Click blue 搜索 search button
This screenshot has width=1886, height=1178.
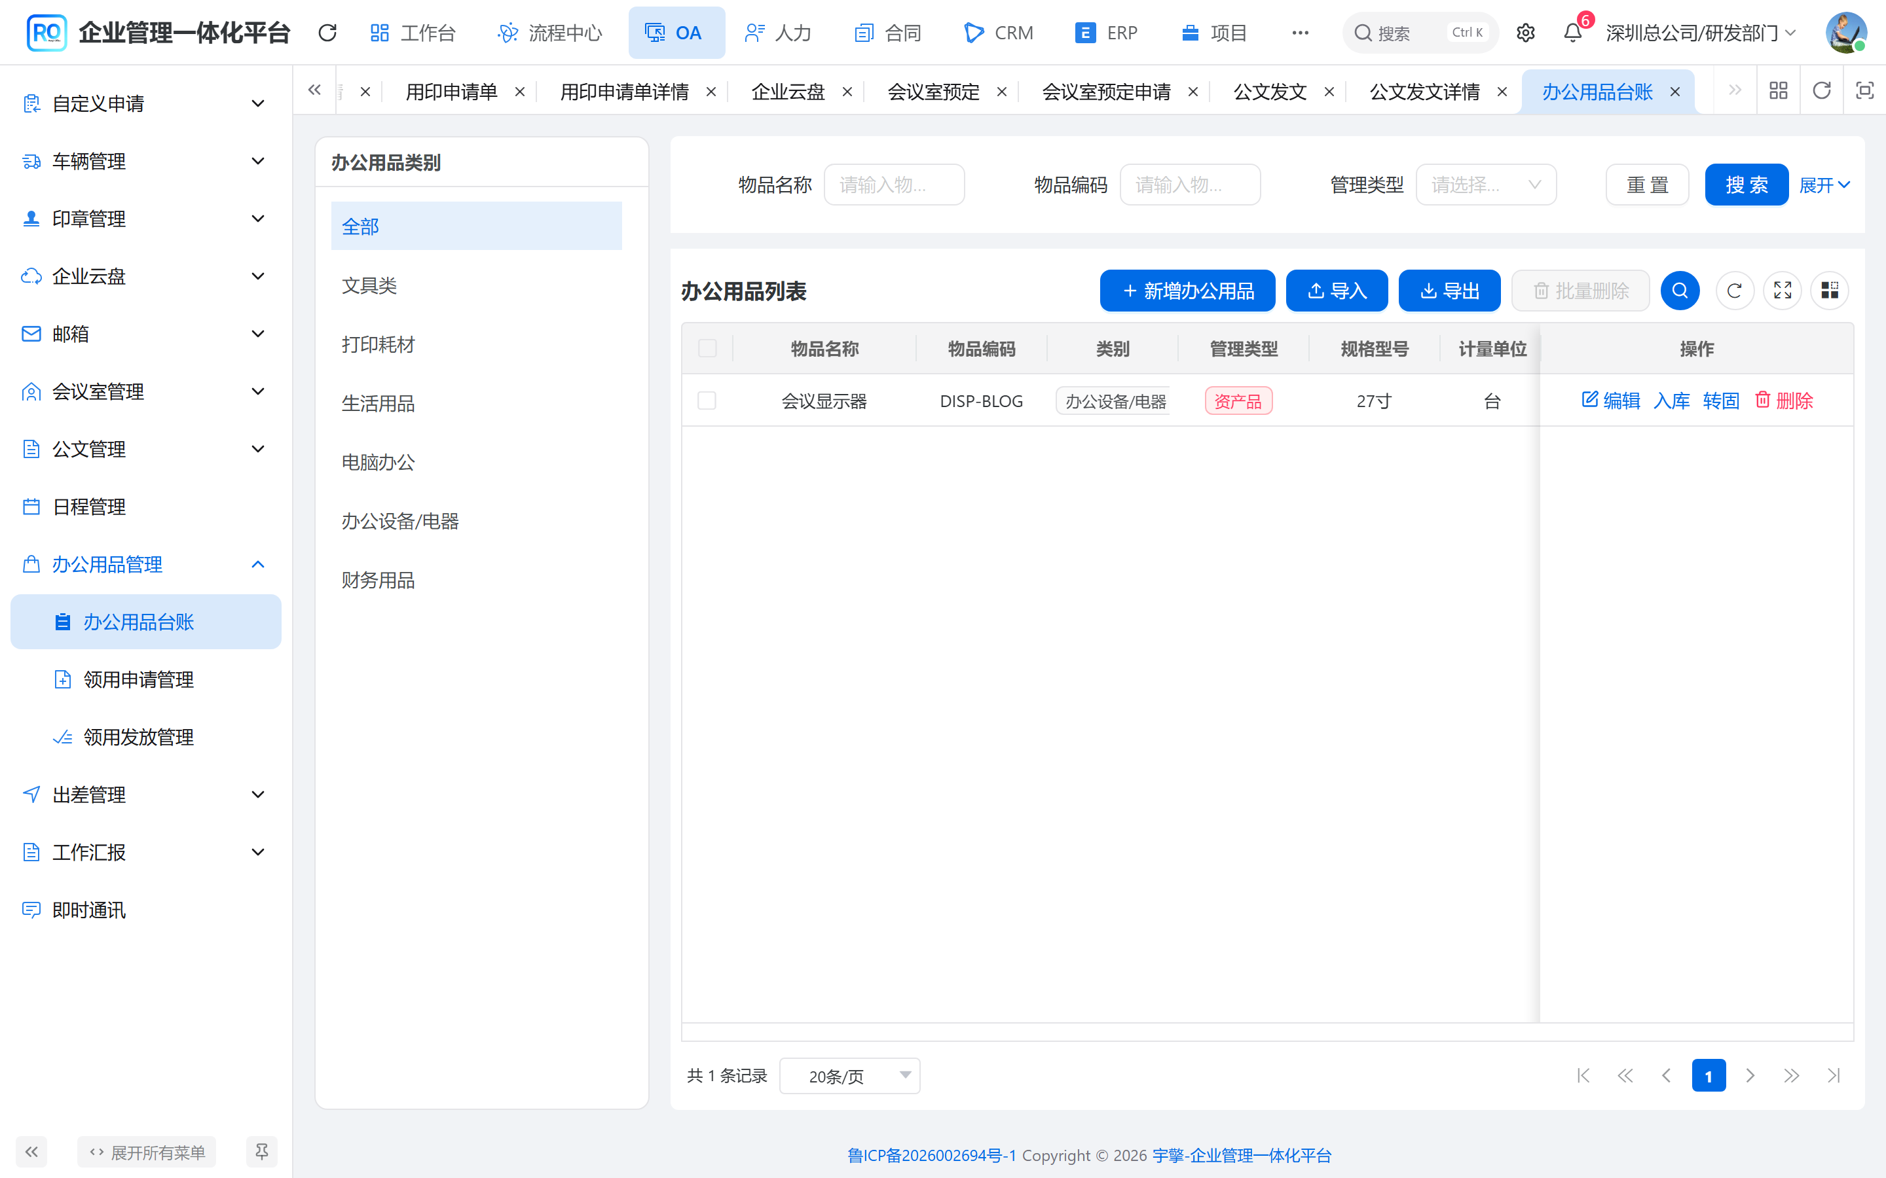pyautogui.click(x=1747, y=185)
